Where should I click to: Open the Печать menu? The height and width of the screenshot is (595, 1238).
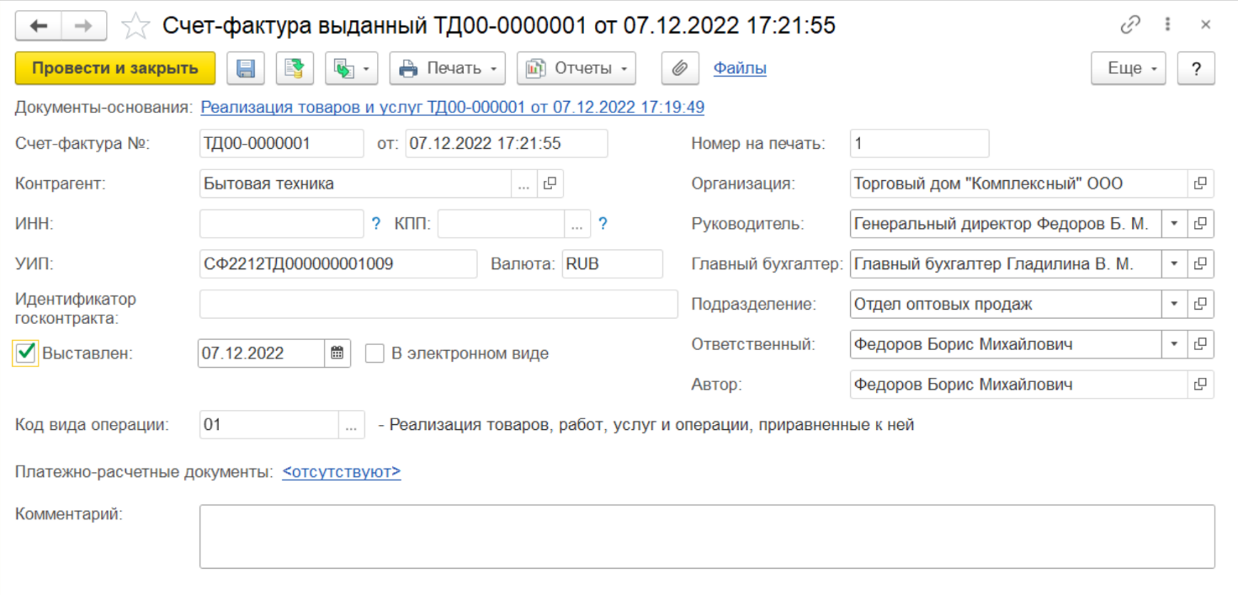447,69
